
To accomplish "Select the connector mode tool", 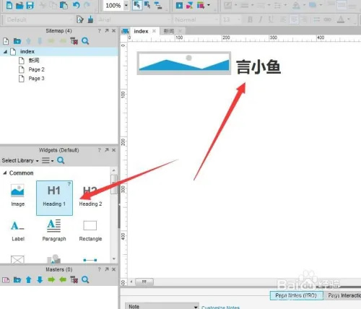I will 158,5.
